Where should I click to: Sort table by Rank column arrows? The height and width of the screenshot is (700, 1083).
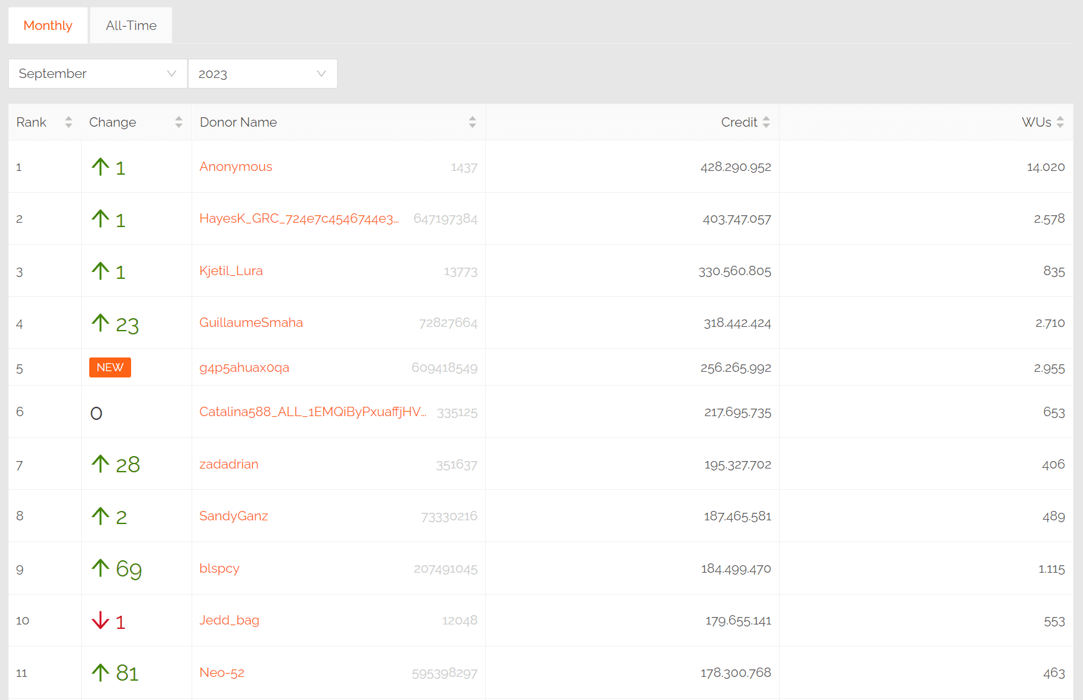coord(69,122)
